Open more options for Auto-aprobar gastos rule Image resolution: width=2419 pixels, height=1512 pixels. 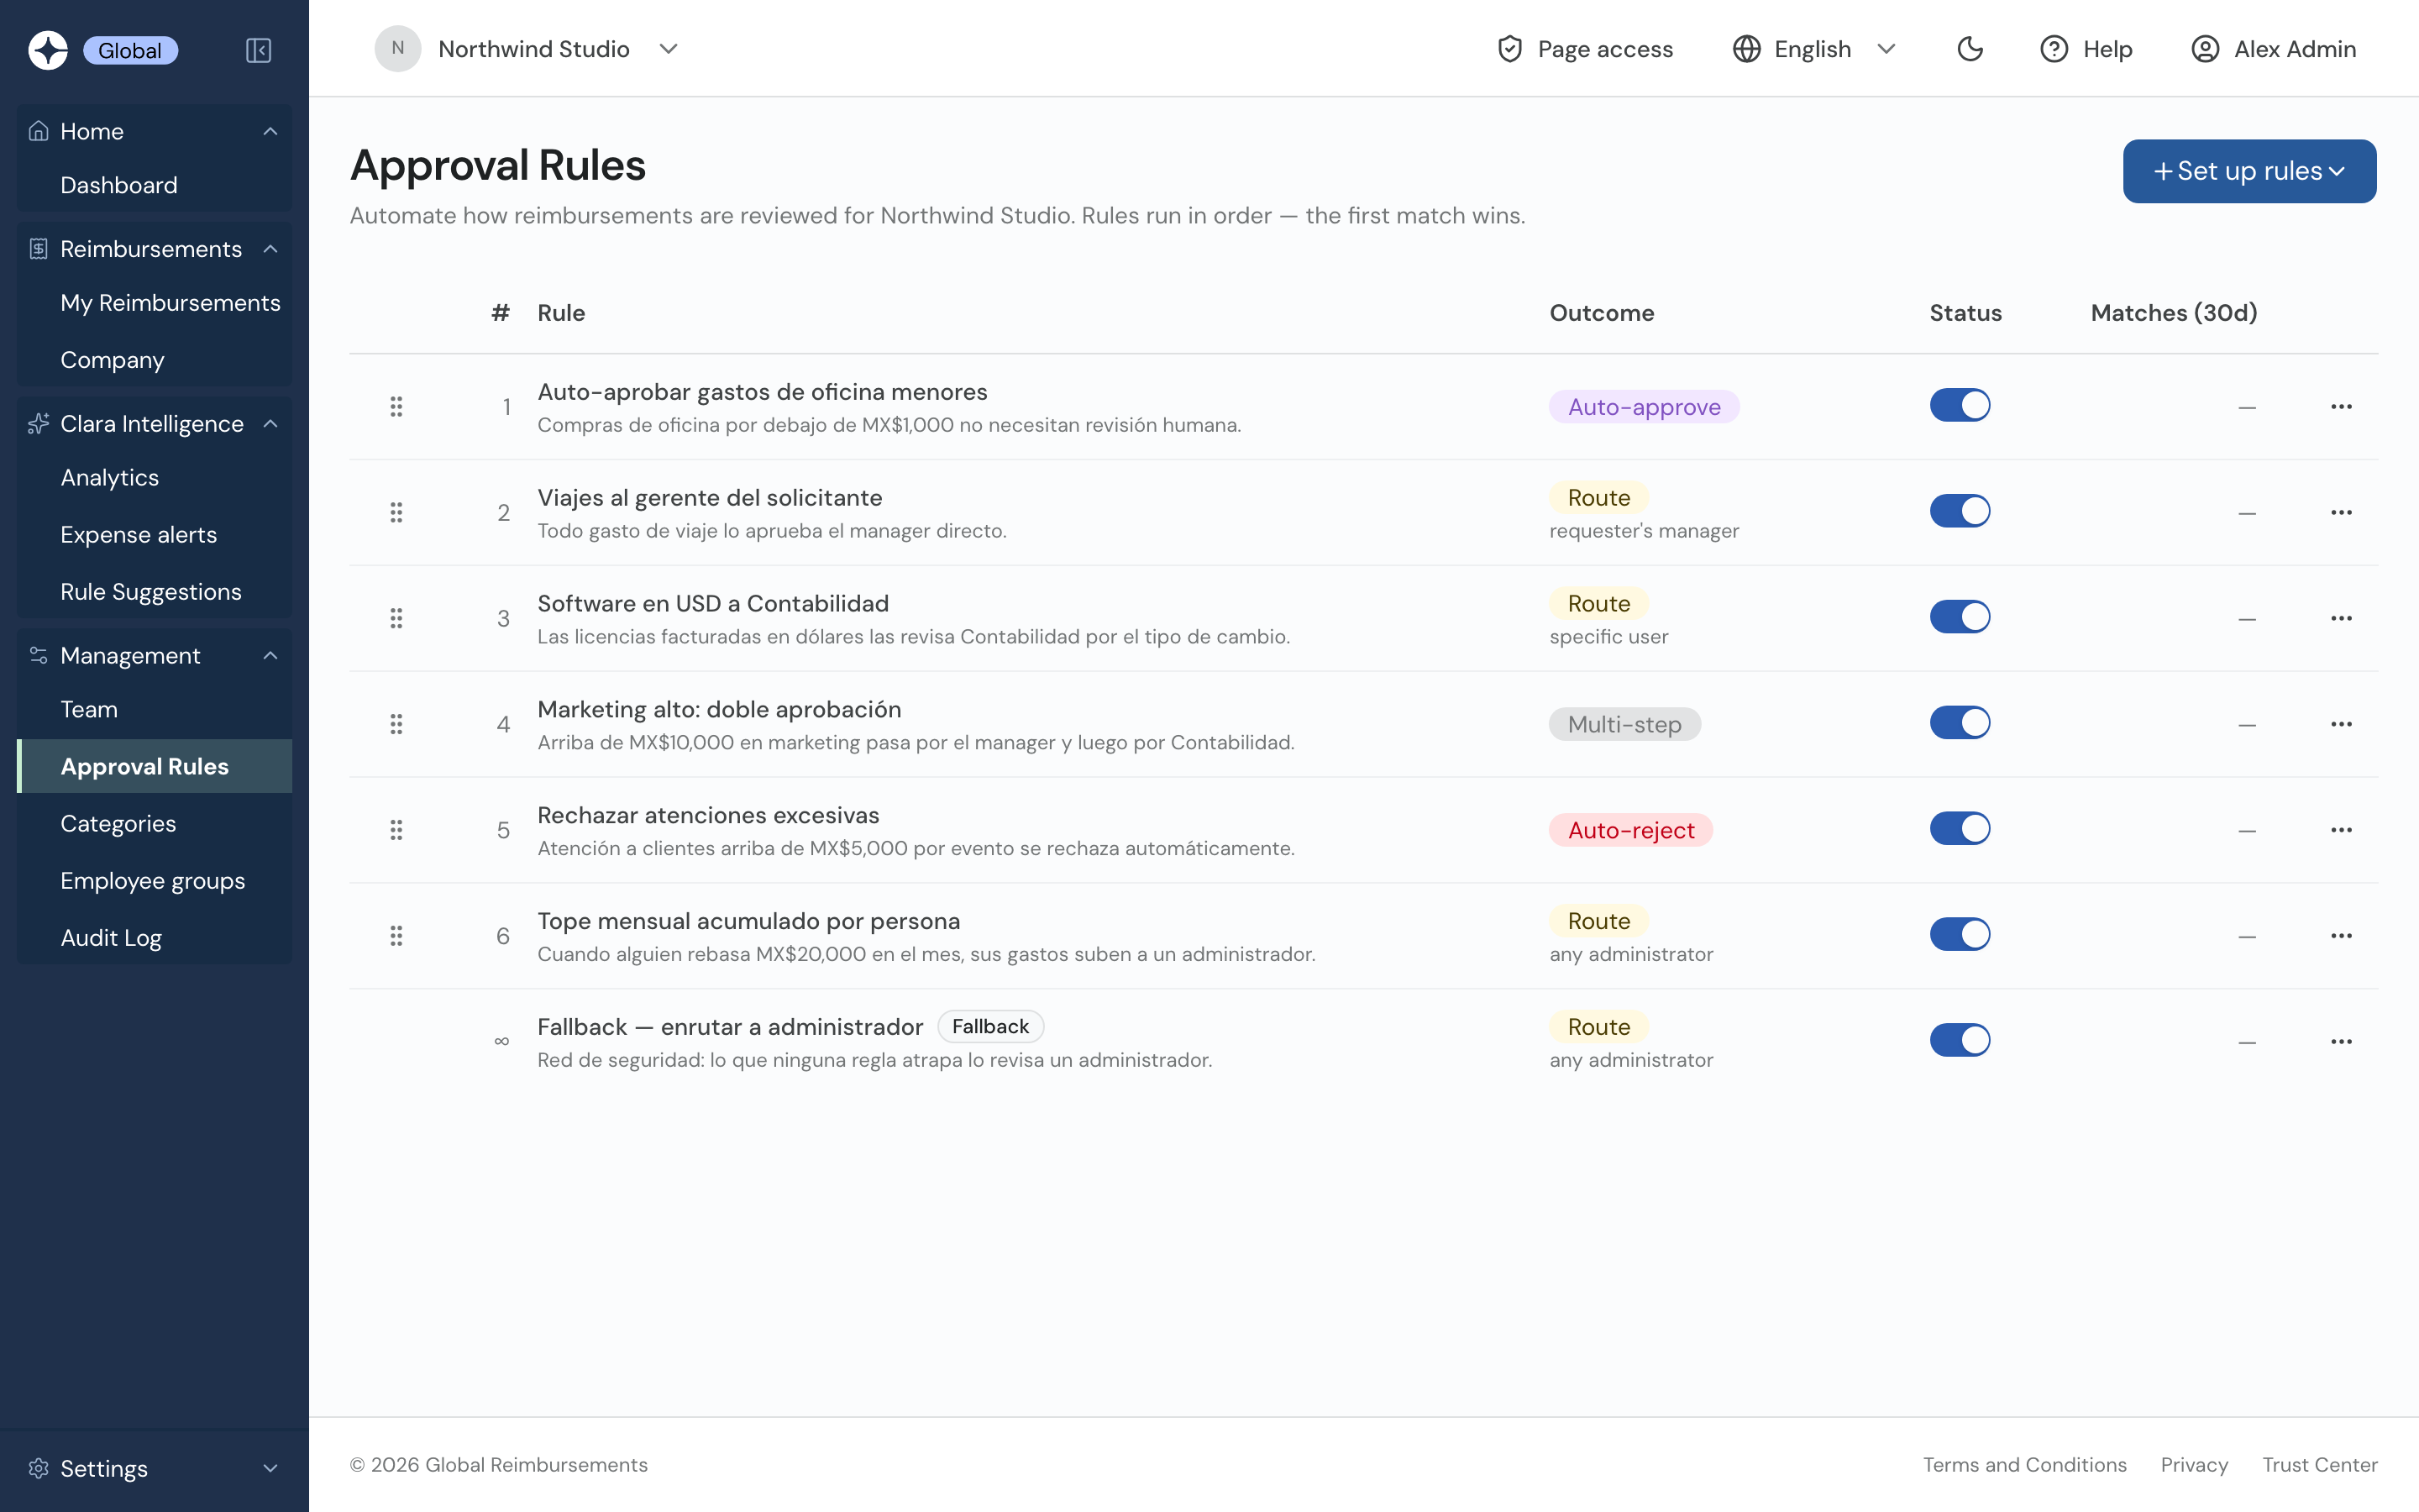pos(2341,407)
